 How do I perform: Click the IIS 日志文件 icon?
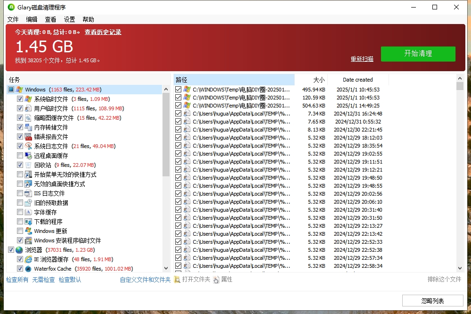point(29,193)
